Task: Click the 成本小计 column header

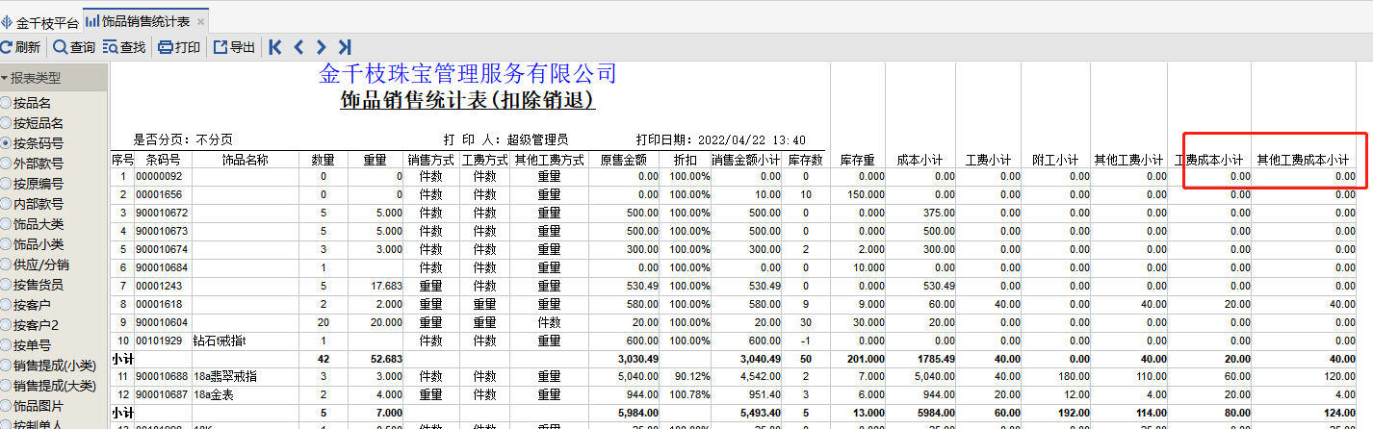Action: 920,160
